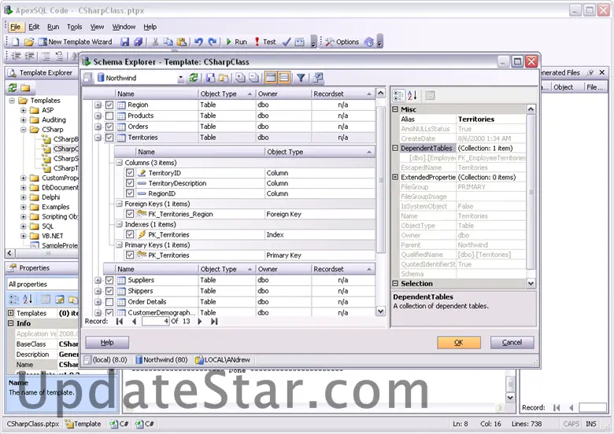Go to next record in Schema Explorer navigator
The height and width of the screenshot is (434, 614).
coord(200,322)
